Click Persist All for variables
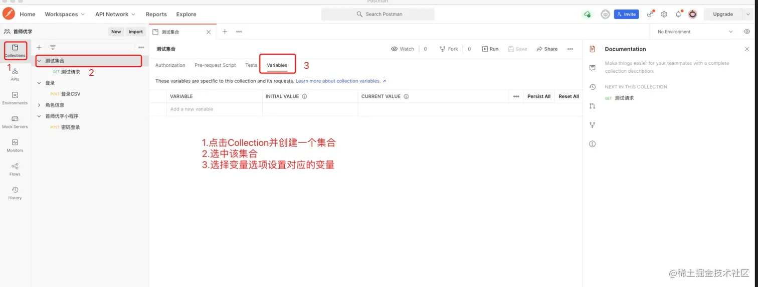The width and height of the screenshot is (758, 287). tap(539, 96)
